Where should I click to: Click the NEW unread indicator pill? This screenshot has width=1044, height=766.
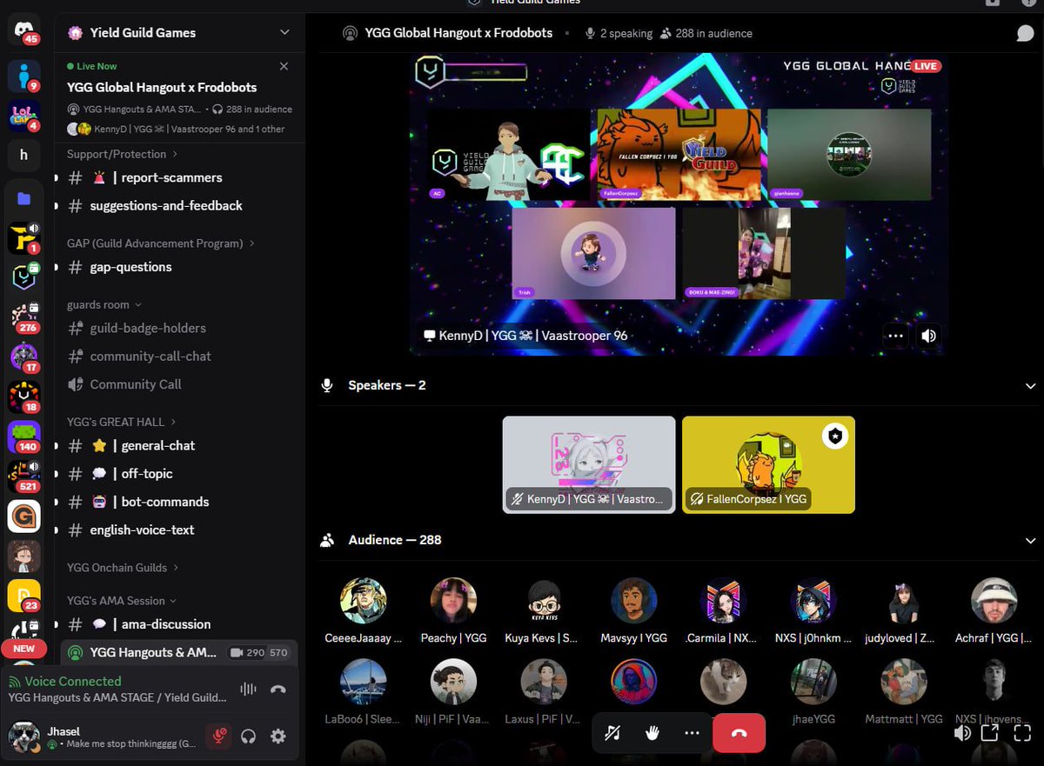tap(24, 649)
